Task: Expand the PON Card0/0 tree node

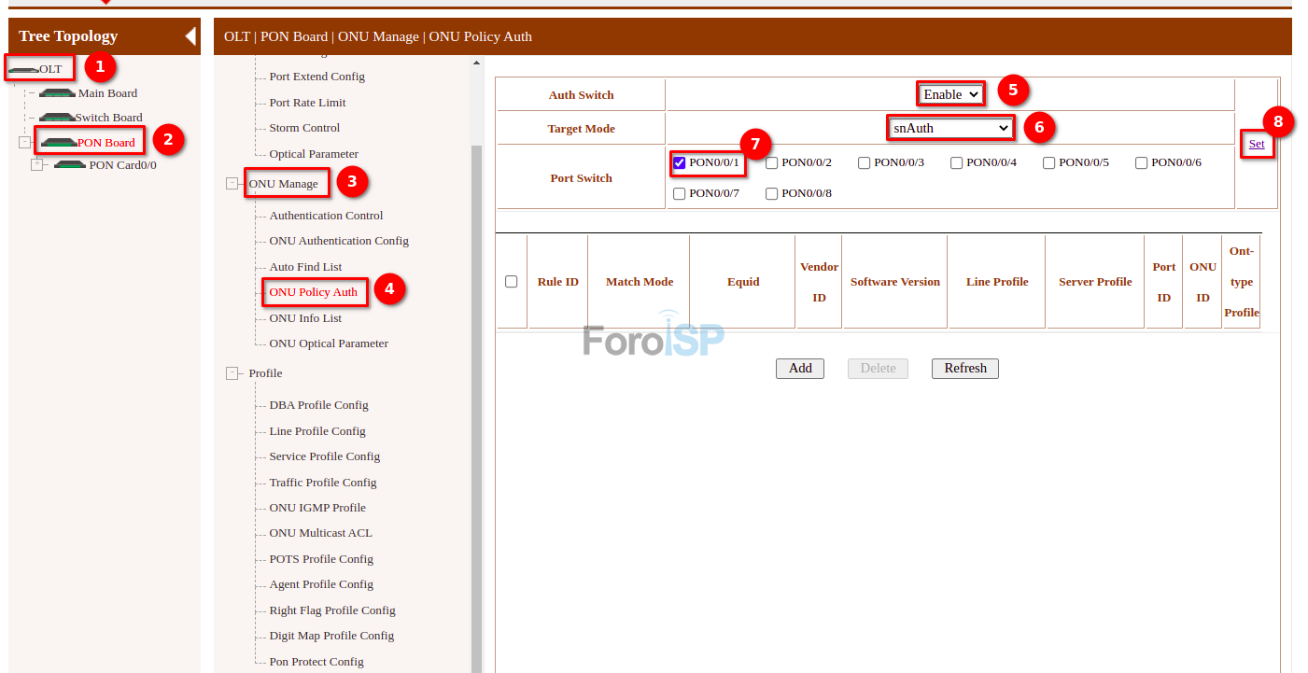Action: pos(37,165)
